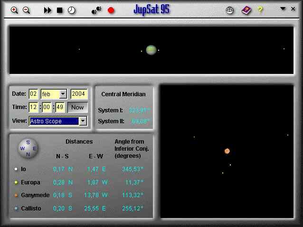Click Io's angle value 345,53°

pos(133,169)
